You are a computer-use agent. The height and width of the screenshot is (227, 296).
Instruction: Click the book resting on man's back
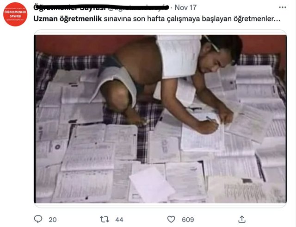coord(179,57)
